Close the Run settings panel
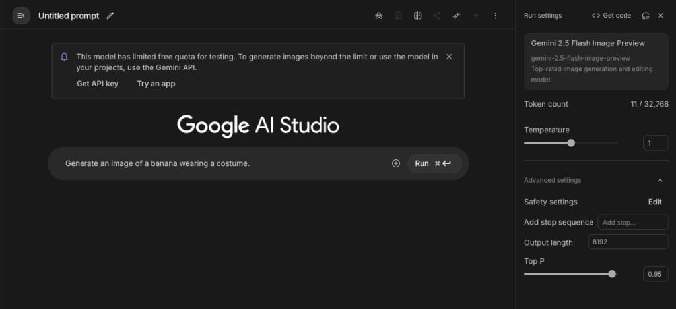Viewport: 676px width, 309px height. click(x=660, y=16)
